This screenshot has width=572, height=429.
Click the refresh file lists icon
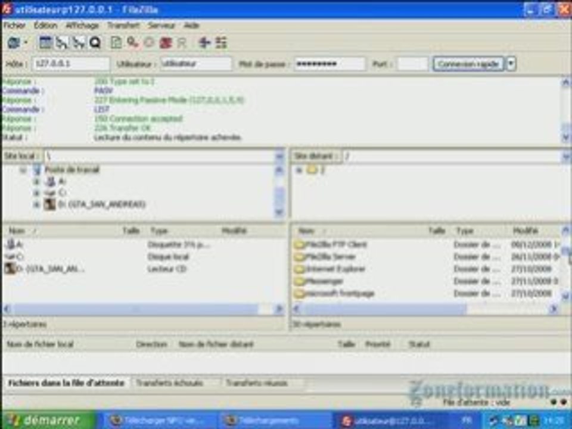tap(116, 43)
